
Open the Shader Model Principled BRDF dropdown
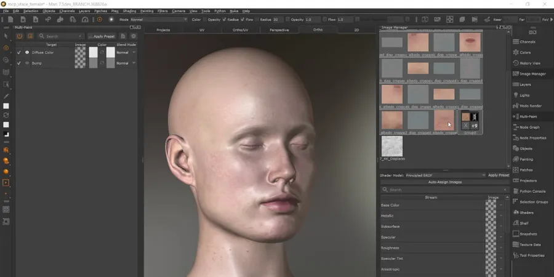(444, 175)
